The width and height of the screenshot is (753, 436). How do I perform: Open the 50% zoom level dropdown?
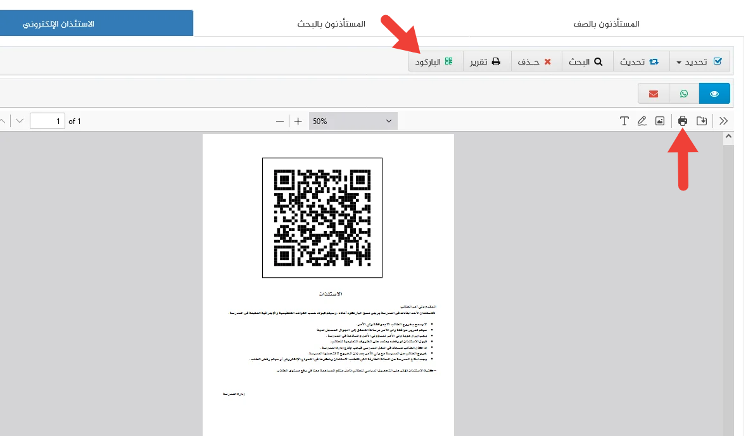[353, 121]
